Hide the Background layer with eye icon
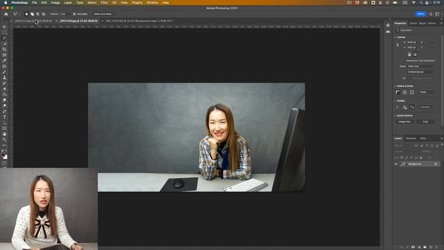 tap(396, 164)
